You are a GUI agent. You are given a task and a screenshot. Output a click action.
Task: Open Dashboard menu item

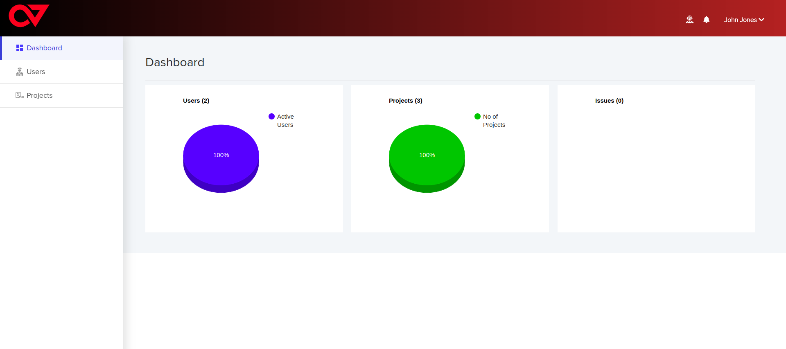click(61, 48)
